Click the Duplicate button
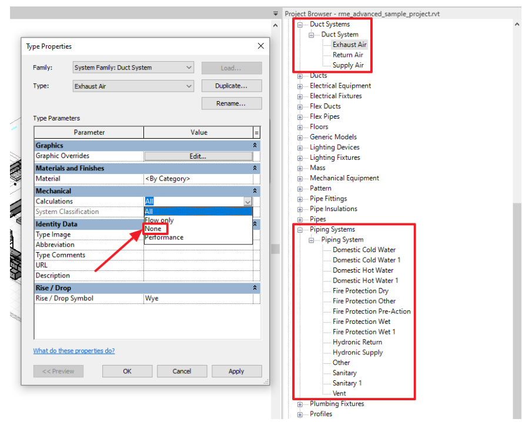Image resolution: width=522 pixels, height=422 pixels. click(232, 86)
